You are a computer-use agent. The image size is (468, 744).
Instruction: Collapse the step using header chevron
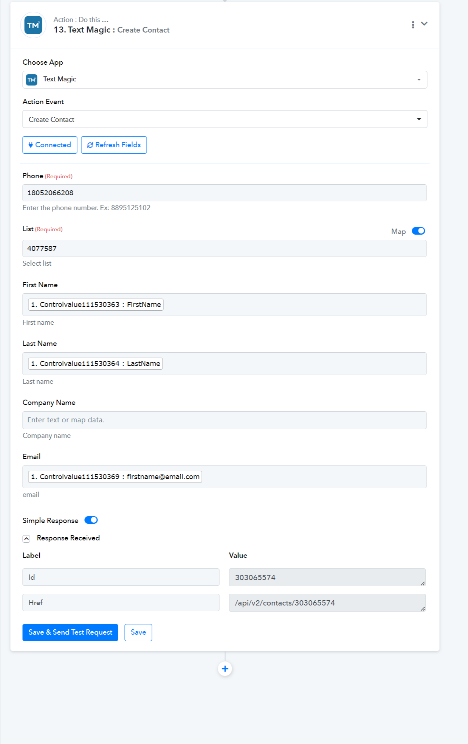424,24
